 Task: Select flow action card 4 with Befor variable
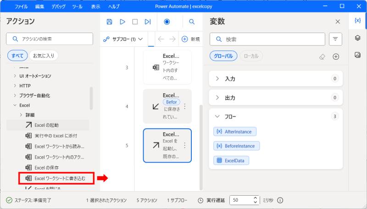[167, 107]
